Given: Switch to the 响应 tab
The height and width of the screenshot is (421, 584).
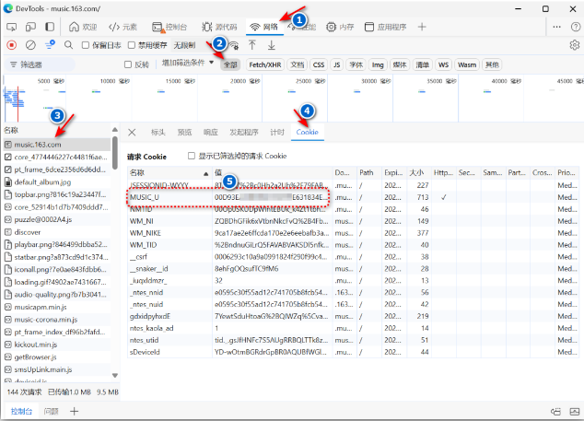Looking at the screenshot, I should point(211,133).
